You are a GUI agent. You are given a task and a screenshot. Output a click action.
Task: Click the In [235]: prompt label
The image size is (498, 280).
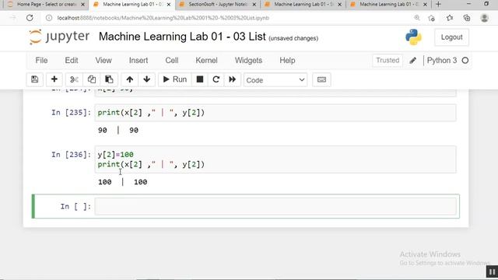[x=71, y=112]
